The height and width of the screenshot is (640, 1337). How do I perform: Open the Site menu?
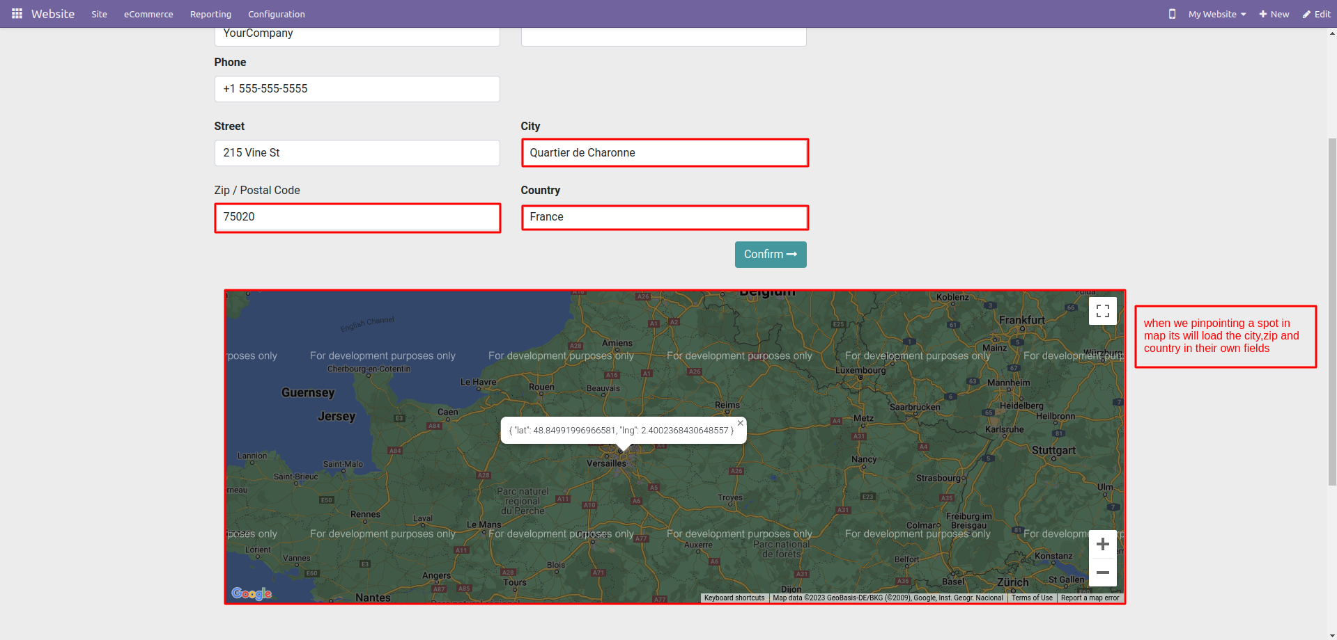tap(100, 14)
